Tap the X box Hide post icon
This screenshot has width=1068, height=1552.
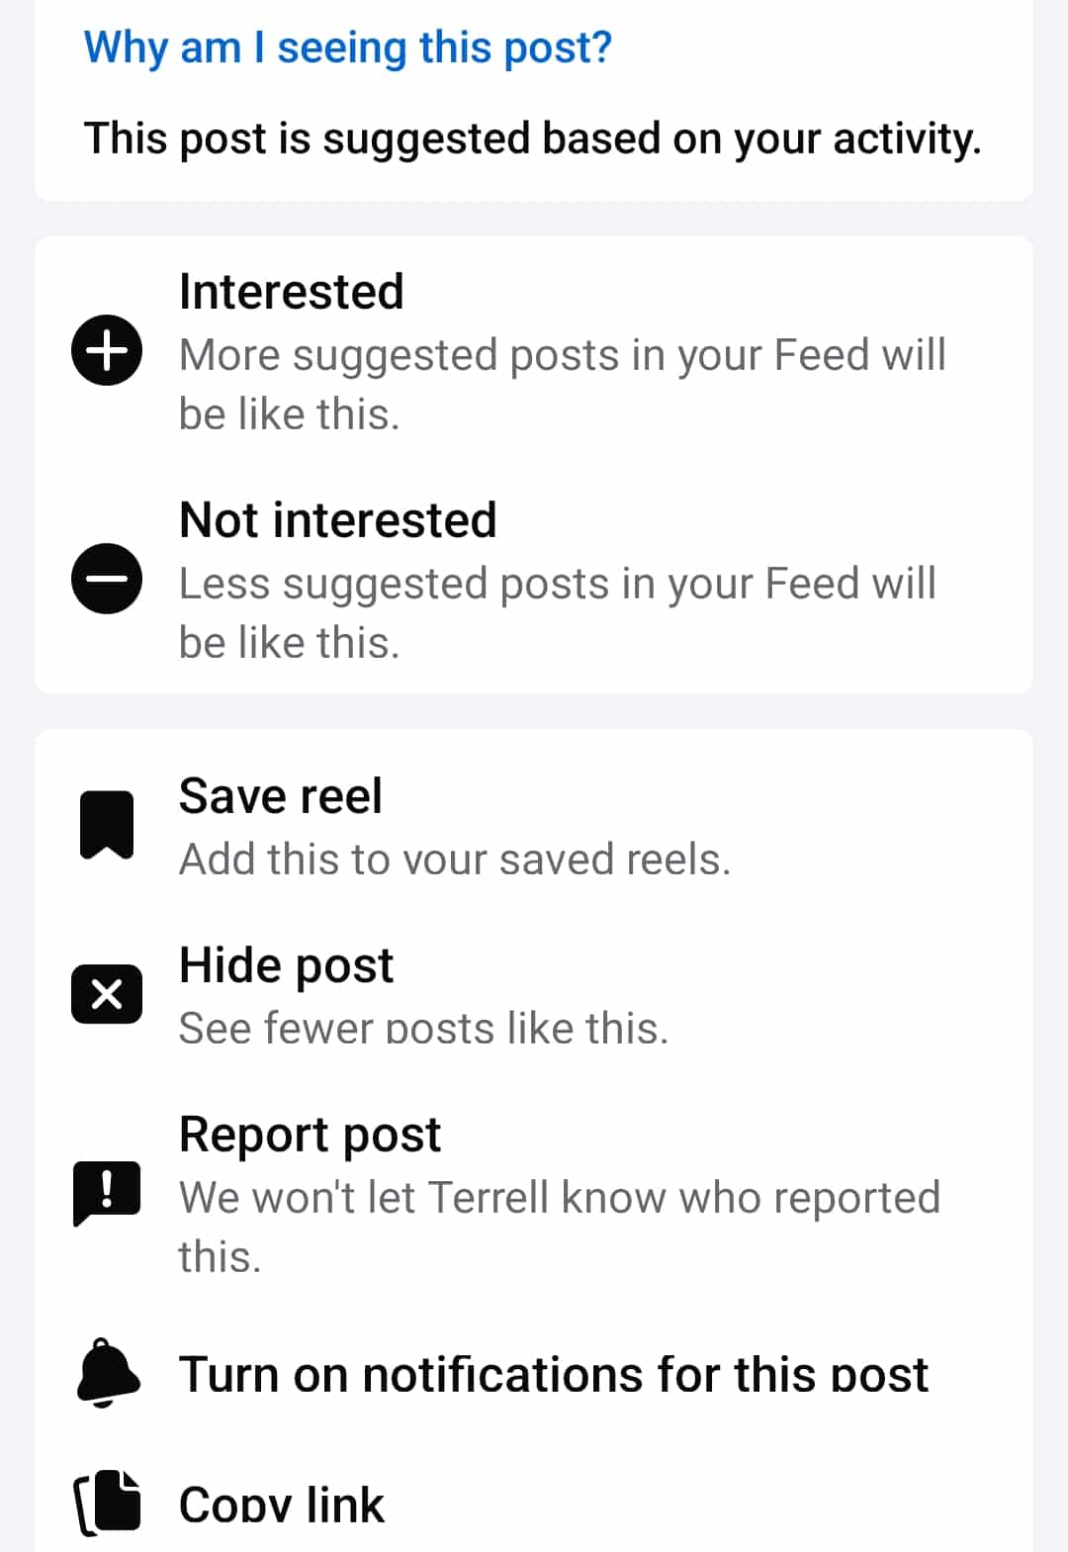[x=107, y=993]
